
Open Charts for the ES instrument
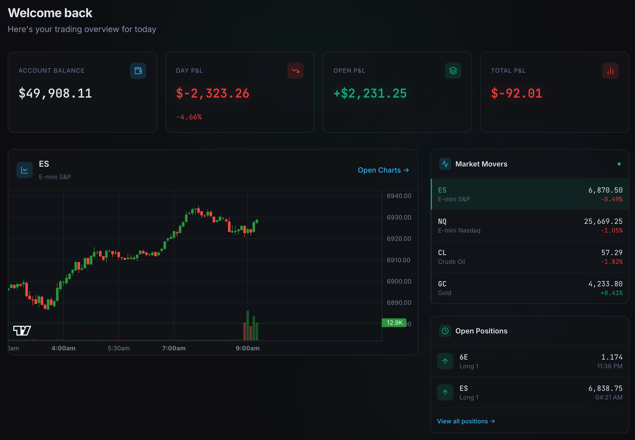(x=383, y=170)
